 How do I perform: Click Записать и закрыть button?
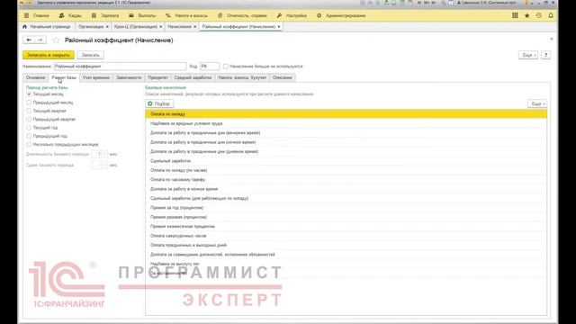49,55
